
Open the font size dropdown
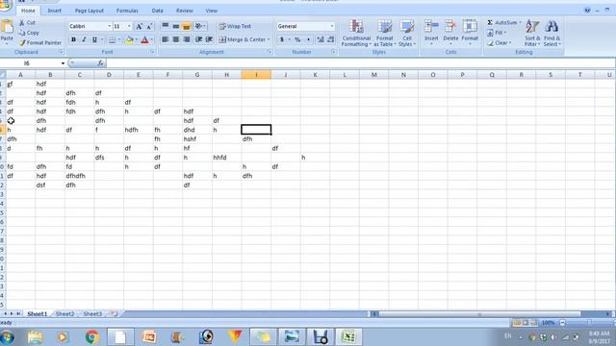pyautogui.click(x=129, y=26)
